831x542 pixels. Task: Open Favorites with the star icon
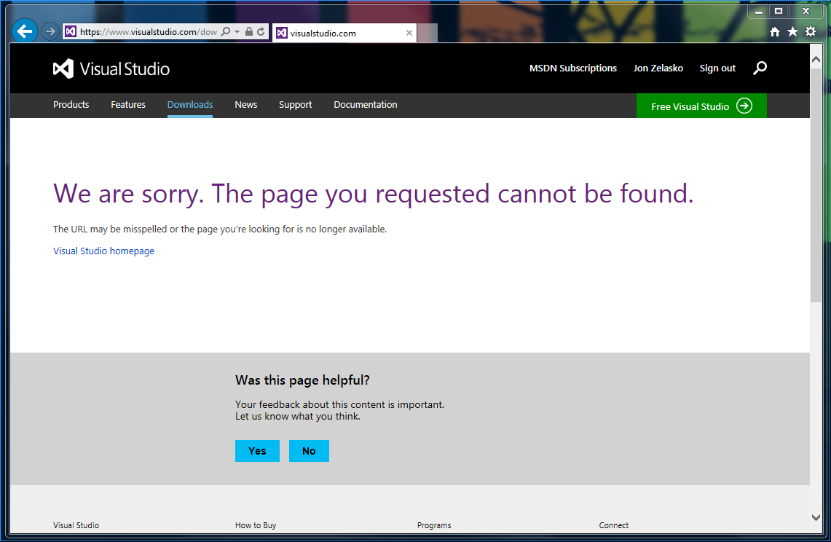[792, 32]
